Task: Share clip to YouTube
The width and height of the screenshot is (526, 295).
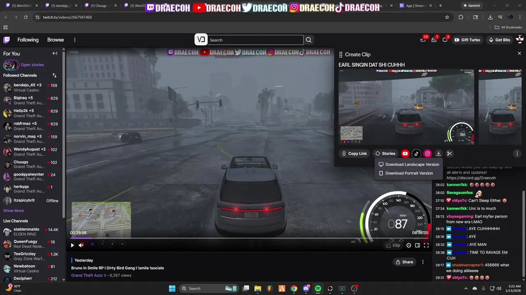Action: (x=405, y=154)
